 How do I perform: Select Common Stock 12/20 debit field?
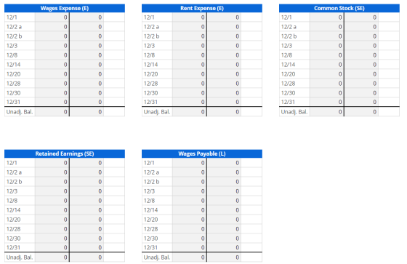pos(326,74)
